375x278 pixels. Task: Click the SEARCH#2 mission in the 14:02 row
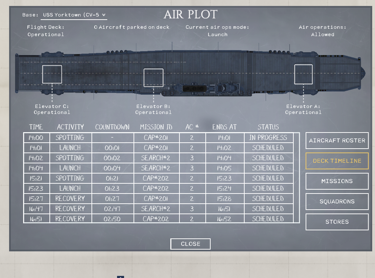tap(156, 158)
